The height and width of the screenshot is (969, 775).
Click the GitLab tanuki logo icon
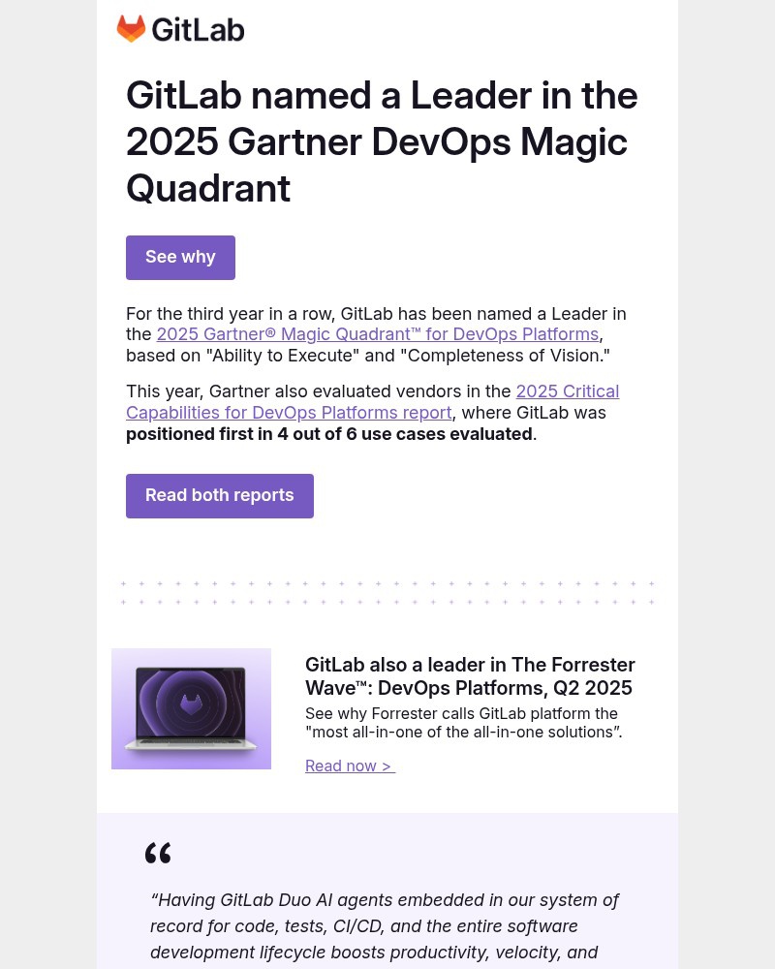[132, 28]
